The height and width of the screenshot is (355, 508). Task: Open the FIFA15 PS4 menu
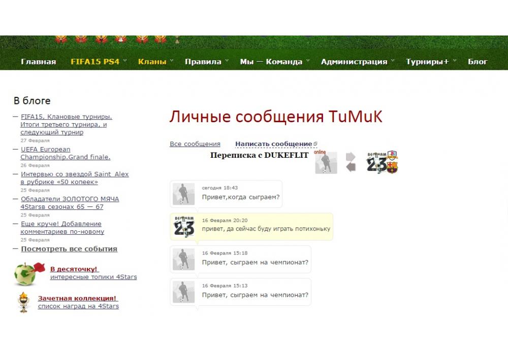click(x=95, y=61)
